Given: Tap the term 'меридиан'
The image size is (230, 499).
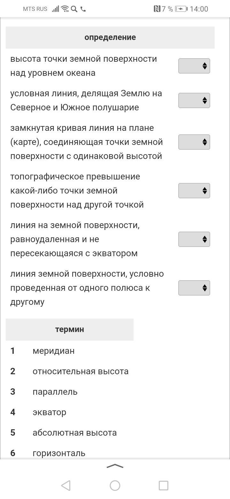Looking at the screenshot, I should click(x=53, y=351).
